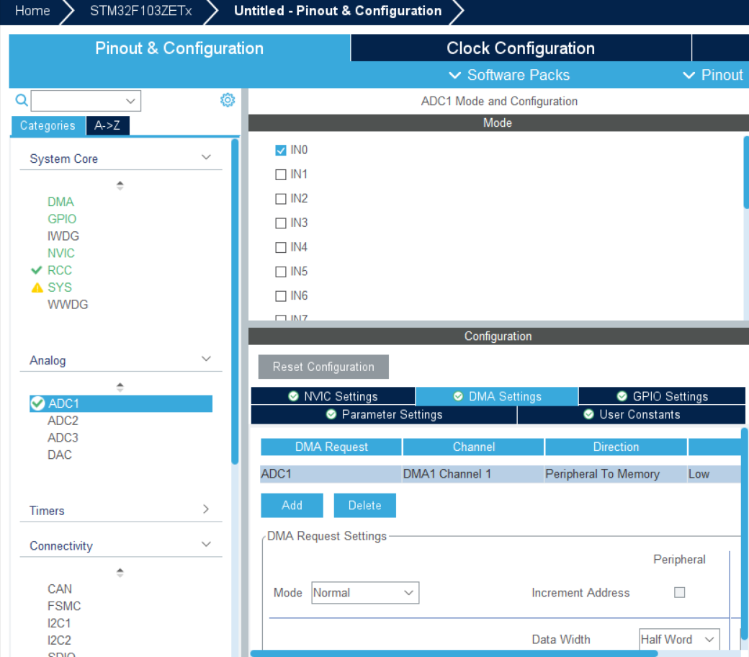
Task: Tick the IN4 checkbox
Action: [x=281, y=248]
